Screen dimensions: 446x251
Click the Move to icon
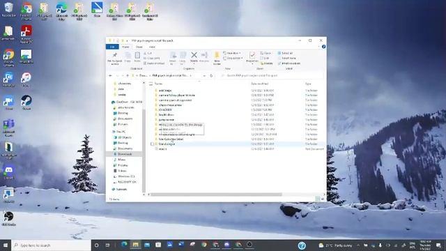[173, 58]
